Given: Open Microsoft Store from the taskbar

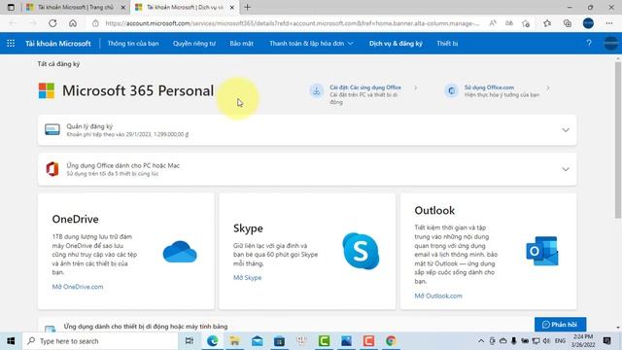Looking at the screenshot, I should (x=279, y=341).
